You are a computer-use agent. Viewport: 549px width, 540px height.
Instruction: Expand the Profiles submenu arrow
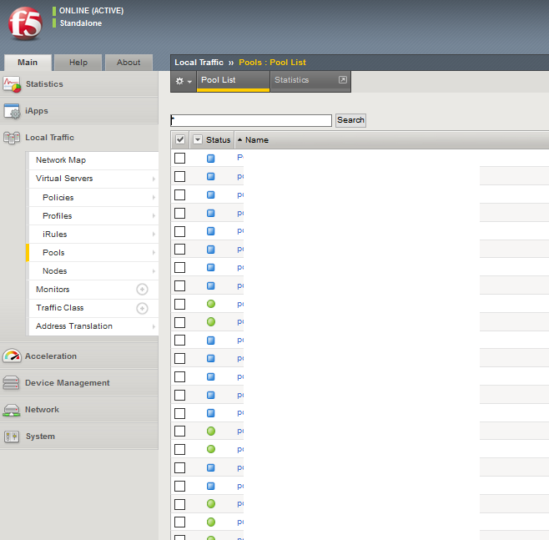point(154,216)
